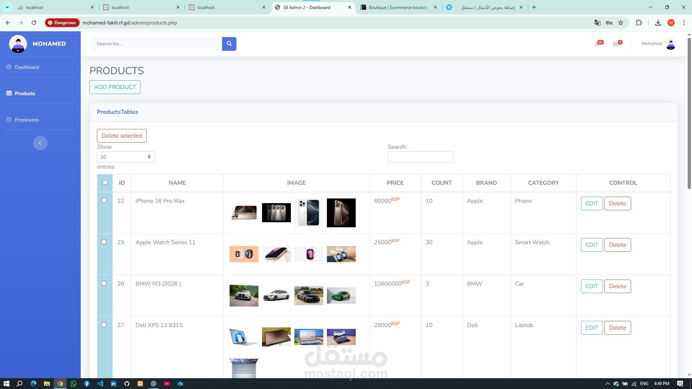Show hidden system tray icons chevron
This screenshot has height=389, width=692.
(x=607, y=384)
